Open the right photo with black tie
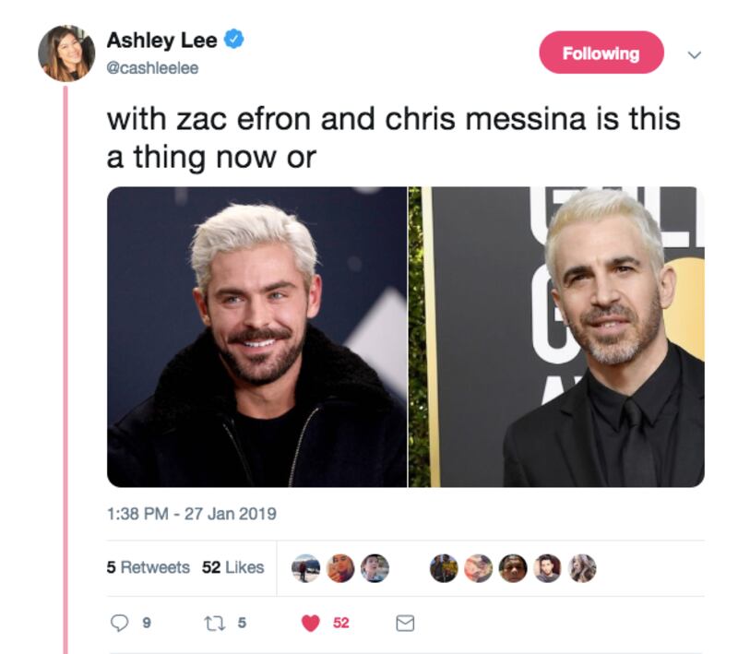The width and height of the screenshot is (738, 654). [x=556, y=337]
